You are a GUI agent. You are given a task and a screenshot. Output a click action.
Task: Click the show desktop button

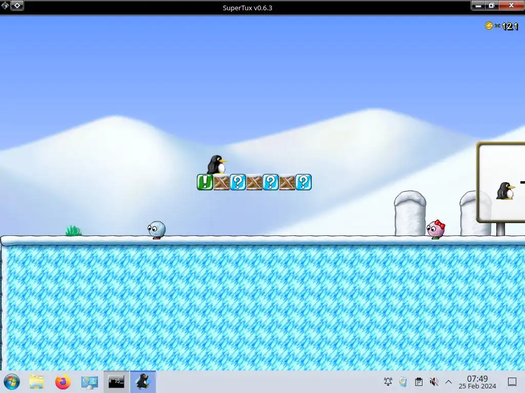512,382
